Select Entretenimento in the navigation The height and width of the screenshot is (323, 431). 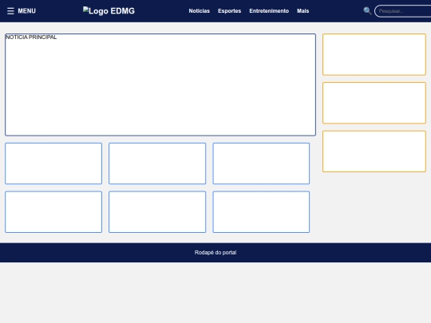pyautogui.click(x=269, y=11)
